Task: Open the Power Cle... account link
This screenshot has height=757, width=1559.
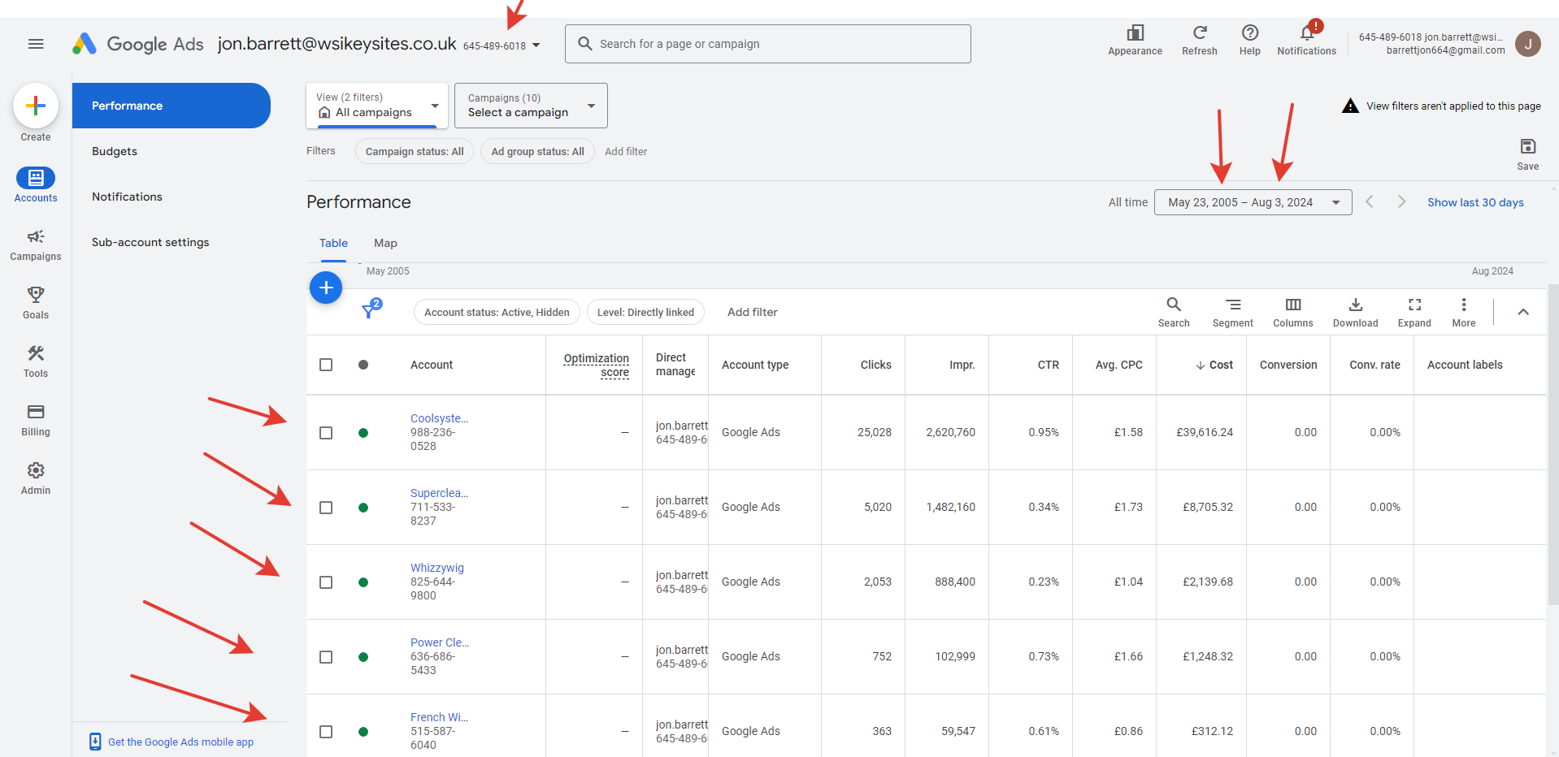Action: click(x=440, y=642)
